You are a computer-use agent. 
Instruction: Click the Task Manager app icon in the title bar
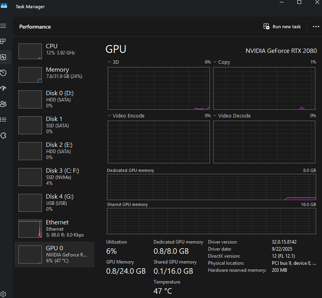4,5
